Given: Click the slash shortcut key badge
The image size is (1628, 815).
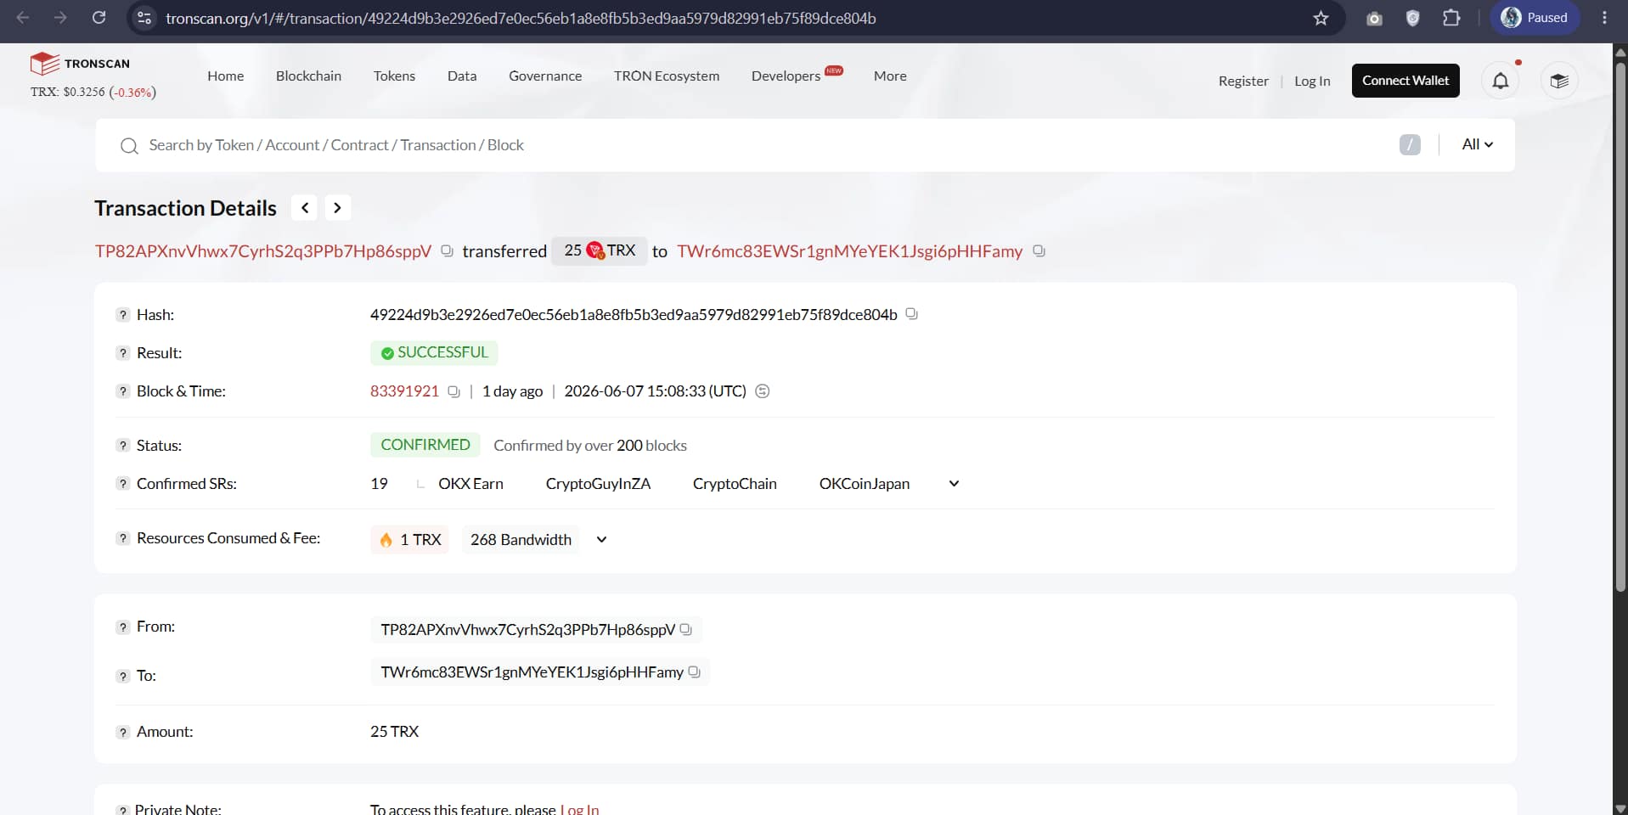Looking at the screenshot, I should 1410,145.
